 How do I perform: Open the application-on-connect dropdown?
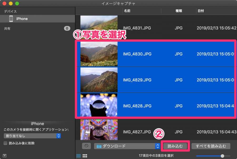coord(32,136)
